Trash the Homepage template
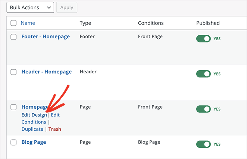 tap(54, 129)
